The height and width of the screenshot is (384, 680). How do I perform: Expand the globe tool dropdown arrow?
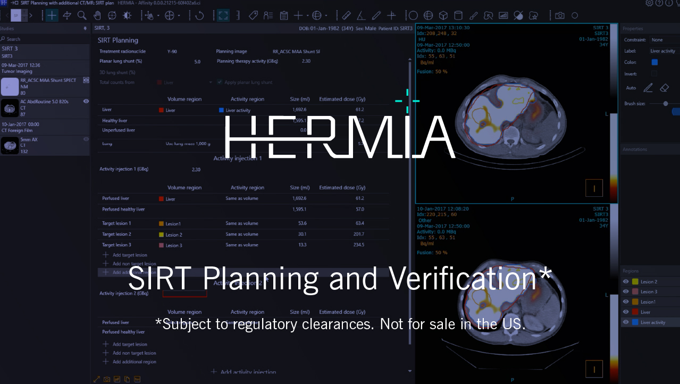(326, 16)
